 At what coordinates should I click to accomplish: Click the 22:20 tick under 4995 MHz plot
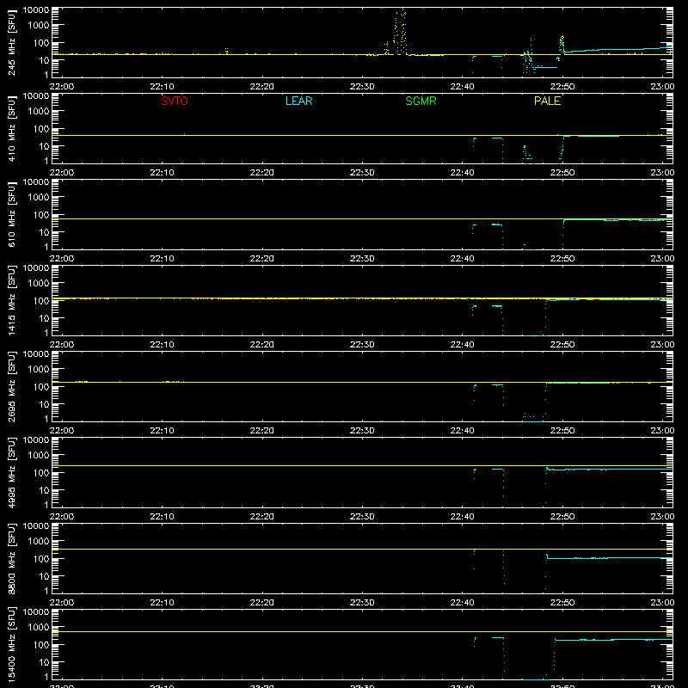(262, 517)
